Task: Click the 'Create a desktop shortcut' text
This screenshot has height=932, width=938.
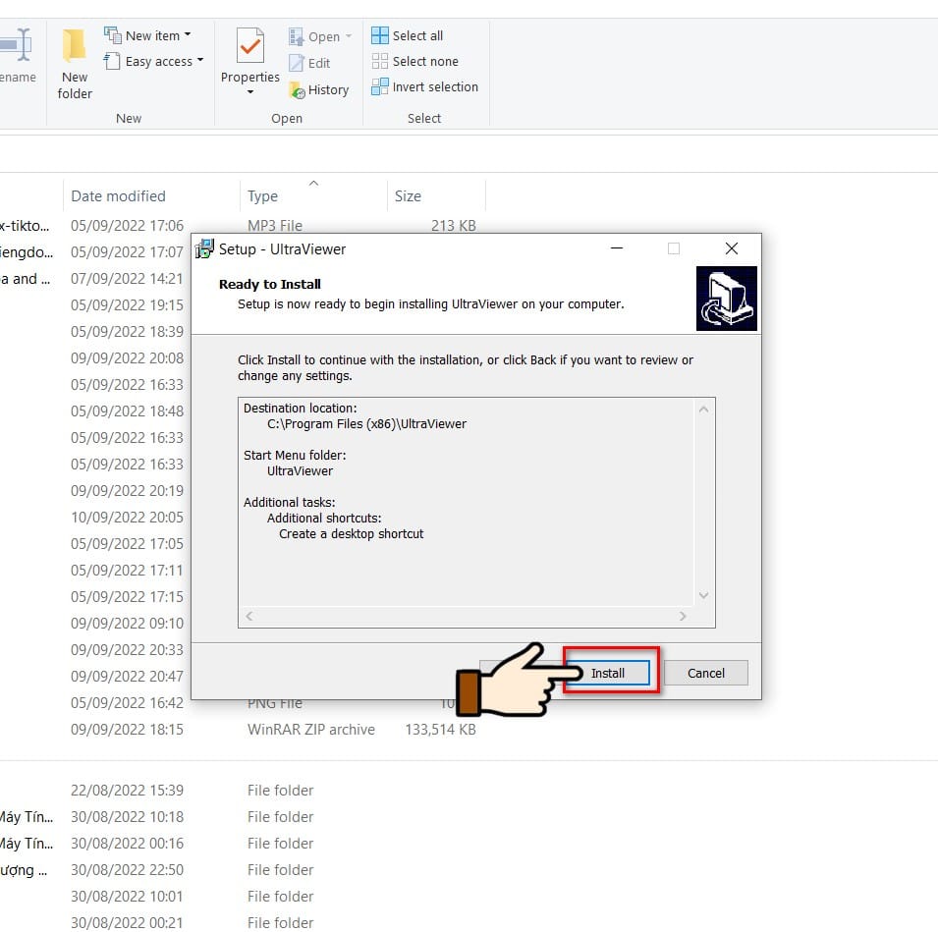Action: (x=352, y=533)
